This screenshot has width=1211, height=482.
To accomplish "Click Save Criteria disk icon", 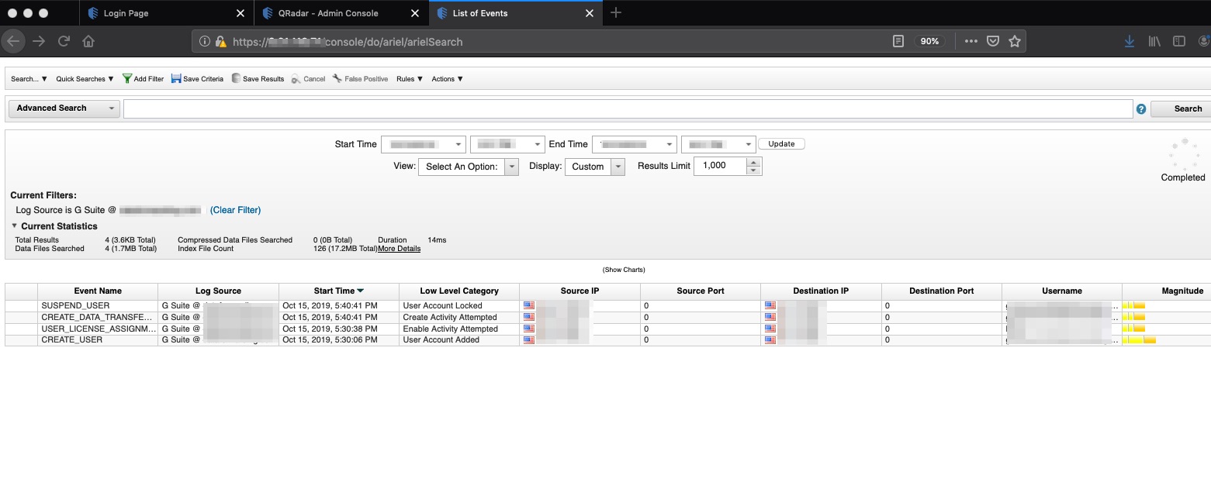I will click(176, 79).
